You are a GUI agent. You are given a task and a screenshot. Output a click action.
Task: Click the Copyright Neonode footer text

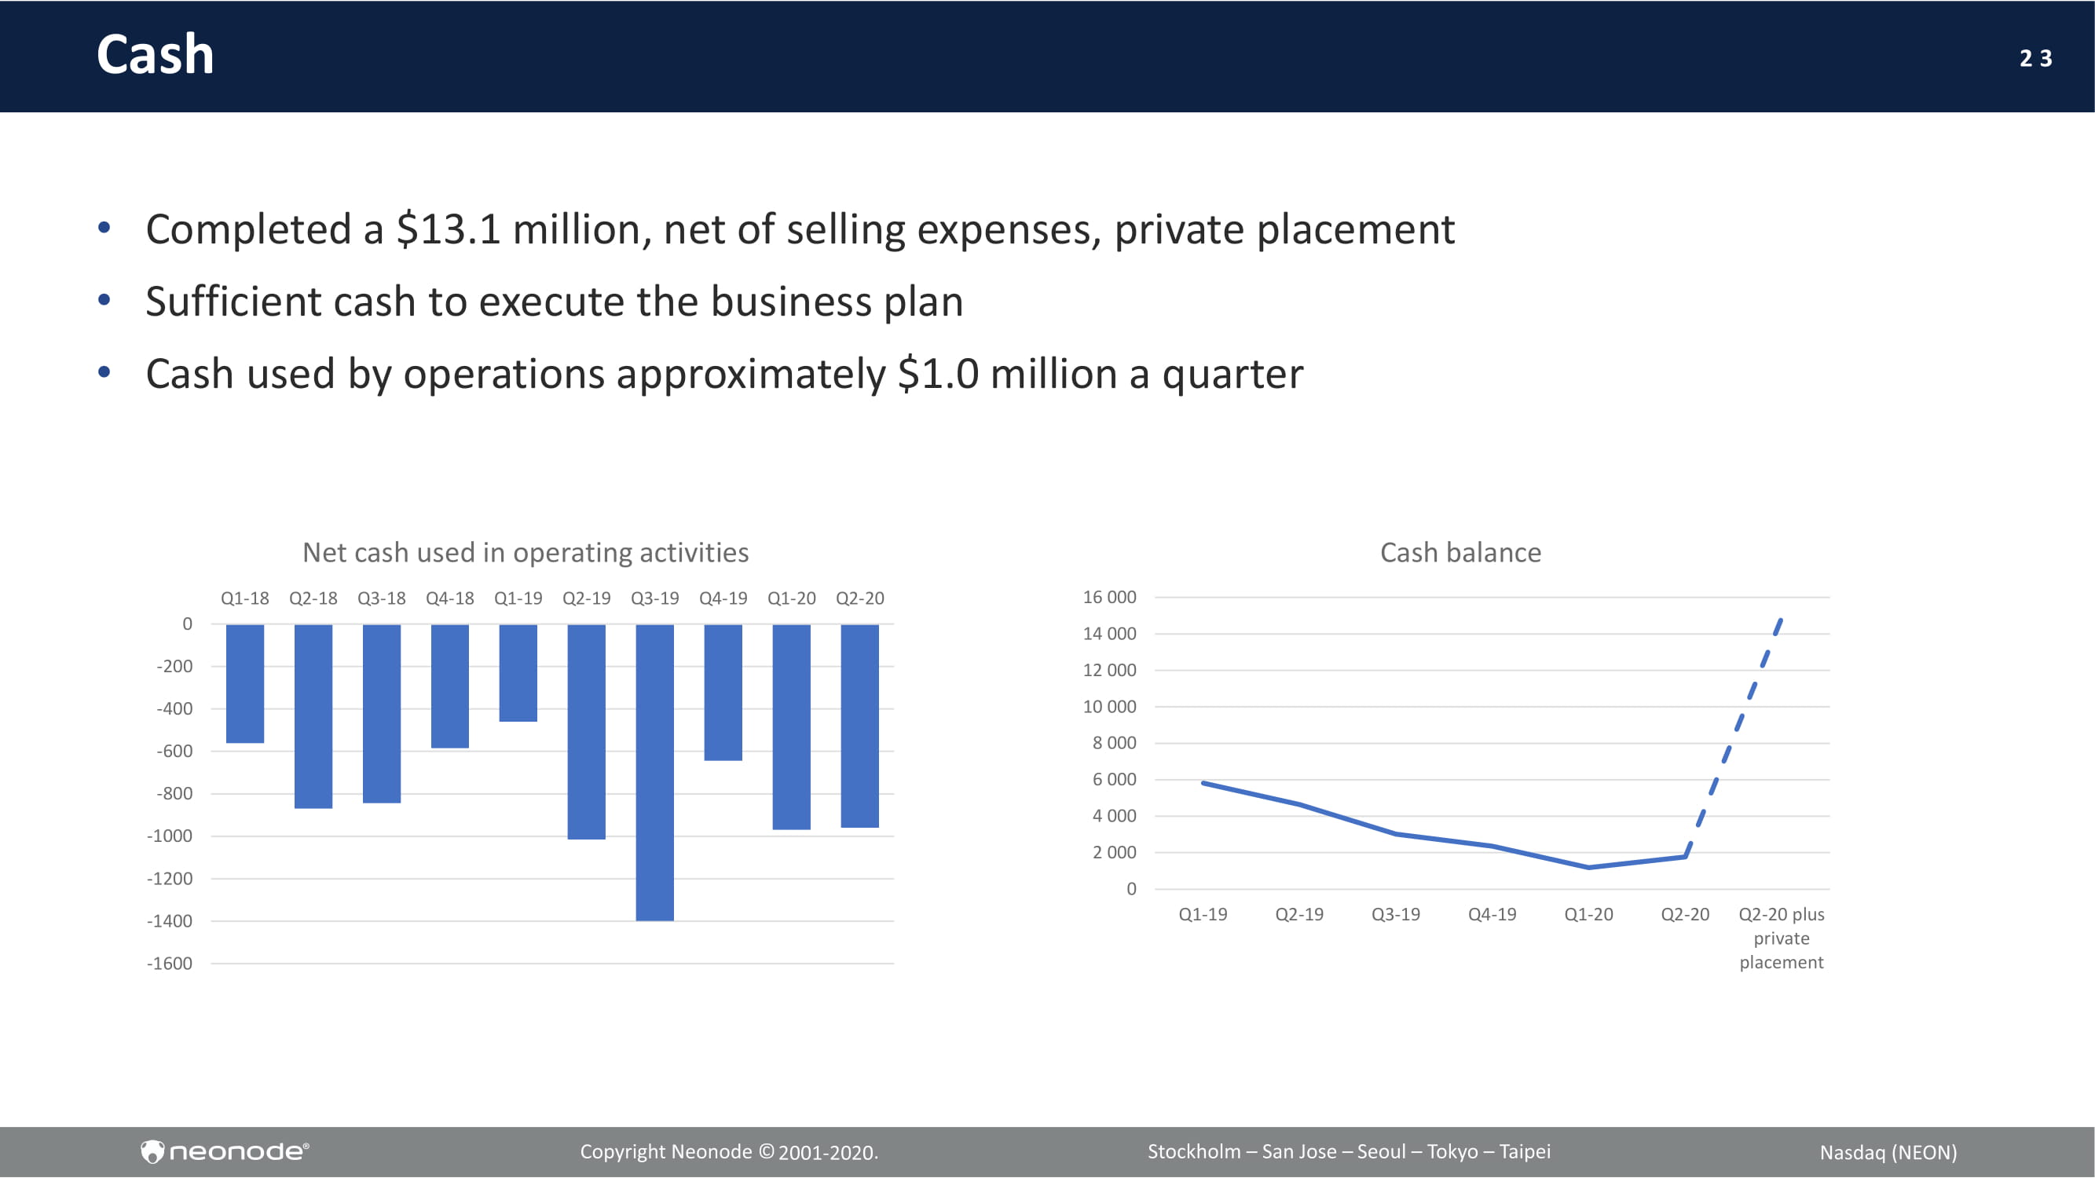(729, 1152)
